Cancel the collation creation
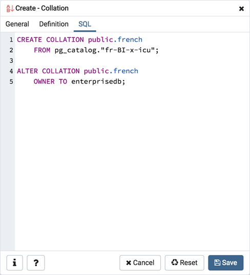Image resolution: width=250 pixels, height=275 pixels. (x=140, y=263)
